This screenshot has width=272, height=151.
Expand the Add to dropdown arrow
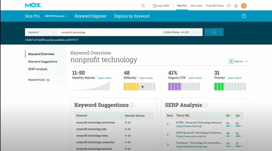tap(246, 62)
